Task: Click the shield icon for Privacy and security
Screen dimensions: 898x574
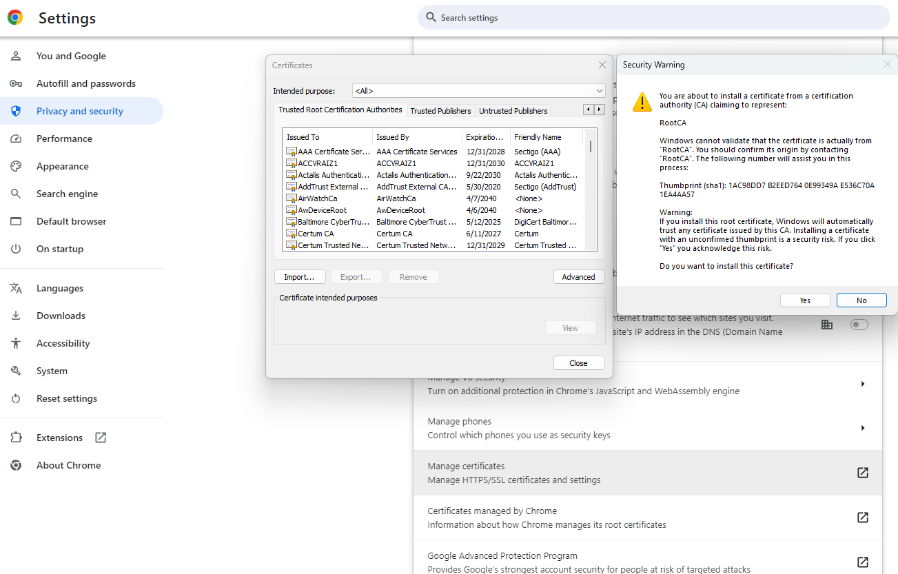Action: pyautogui.click(x=16, y=111)
